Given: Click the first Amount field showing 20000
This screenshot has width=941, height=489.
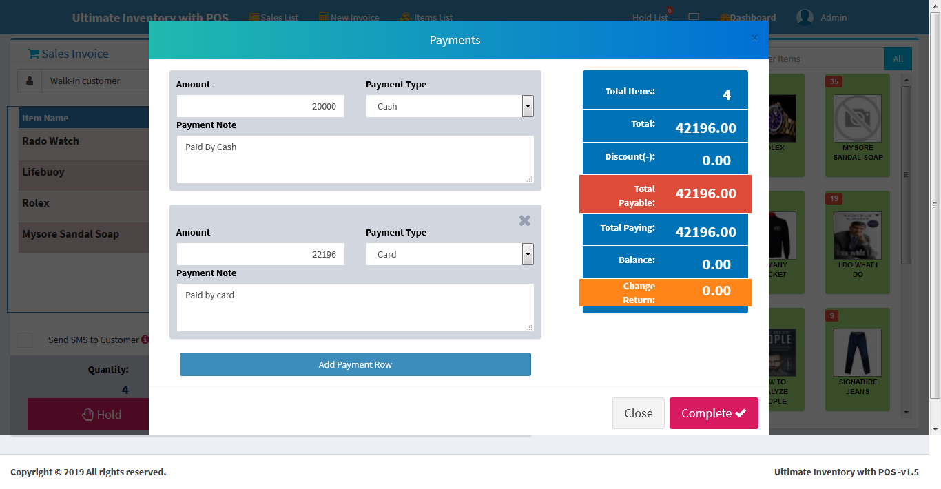Looking at the screenshot, I should [260, 106].
